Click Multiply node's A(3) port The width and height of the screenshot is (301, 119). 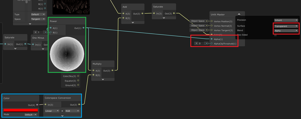(94, 70)
